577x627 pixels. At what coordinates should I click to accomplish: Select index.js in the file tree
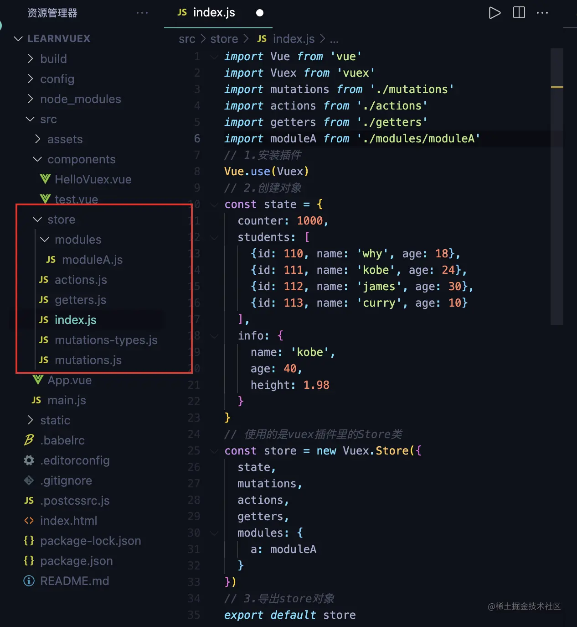(x=76, y=320)
